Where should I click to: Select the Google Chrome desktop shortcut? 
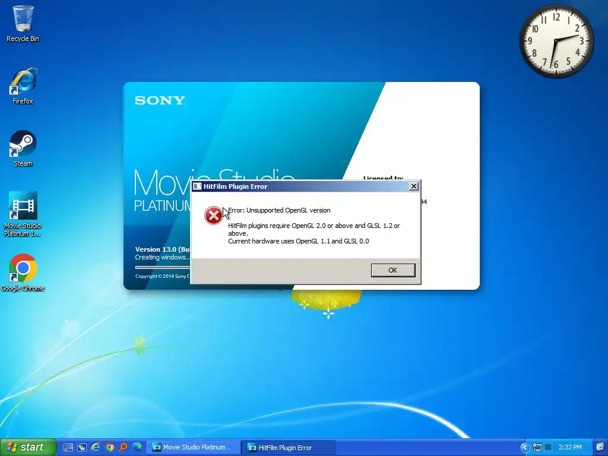click(23, 273)
